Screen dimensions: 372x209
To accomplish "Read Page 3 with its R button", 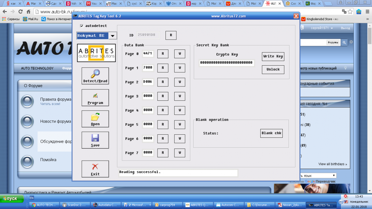I will click(163, 96).
